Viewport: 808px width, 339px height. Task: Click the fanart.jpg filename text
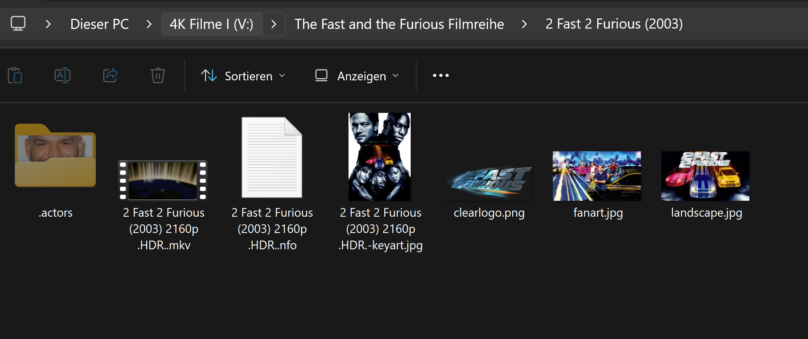598,213
